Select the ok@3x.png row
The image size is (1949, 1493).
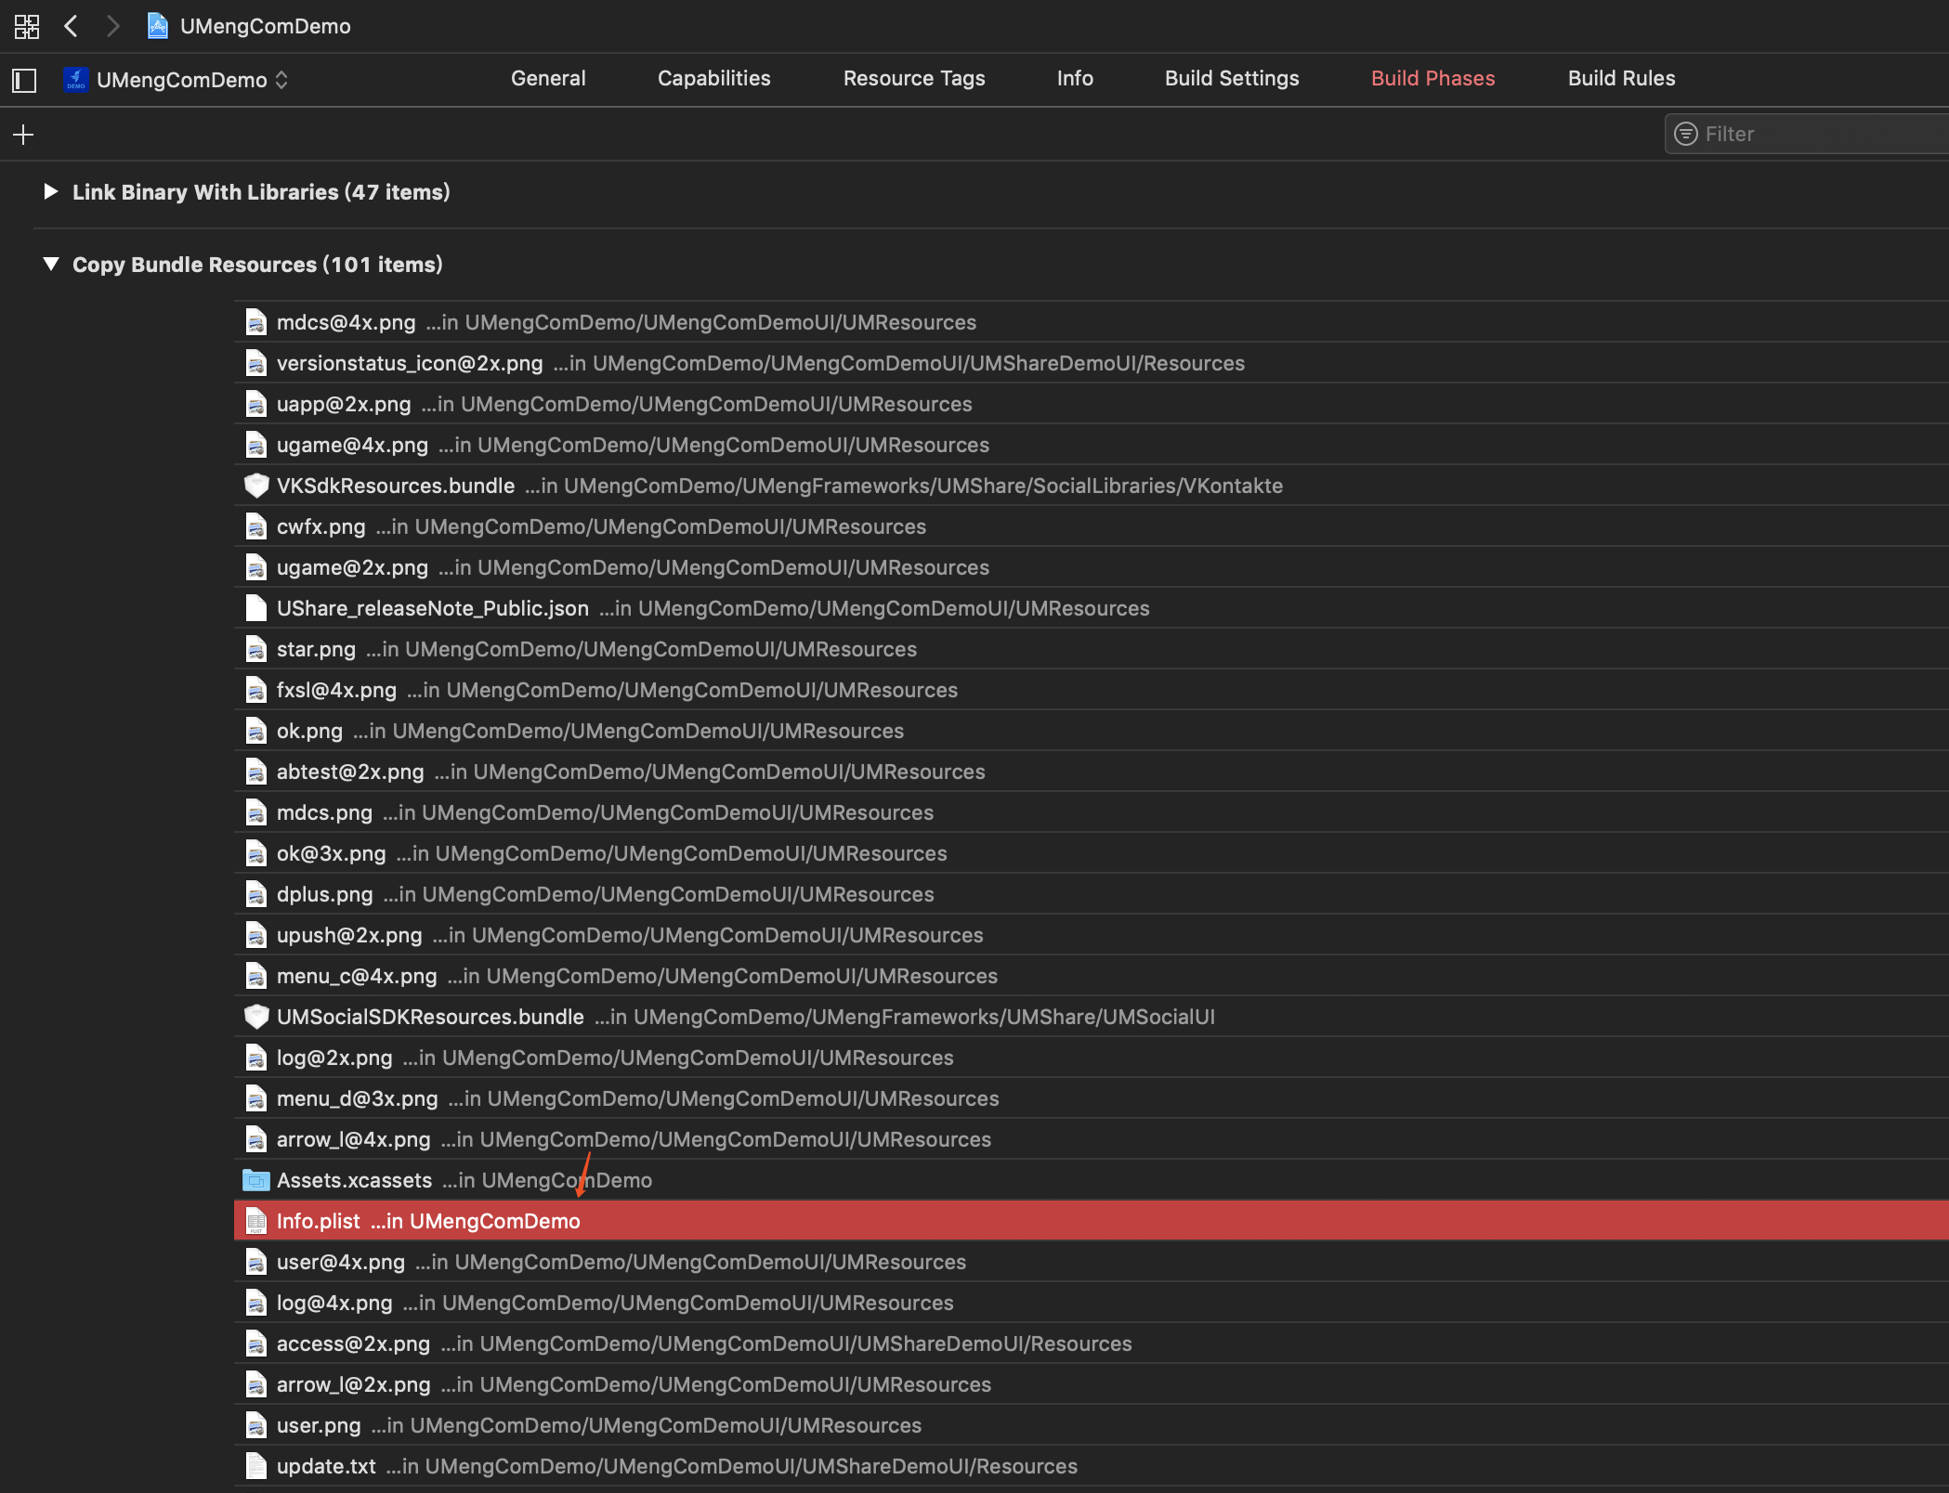[1092, 853]
